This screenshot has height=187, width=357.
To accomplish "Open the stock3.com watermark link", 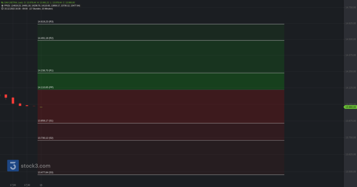I will 36,166.
